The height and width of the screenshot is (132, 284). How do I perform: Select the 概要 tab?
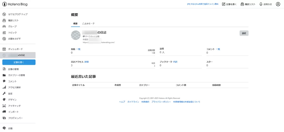click(75, 24)
